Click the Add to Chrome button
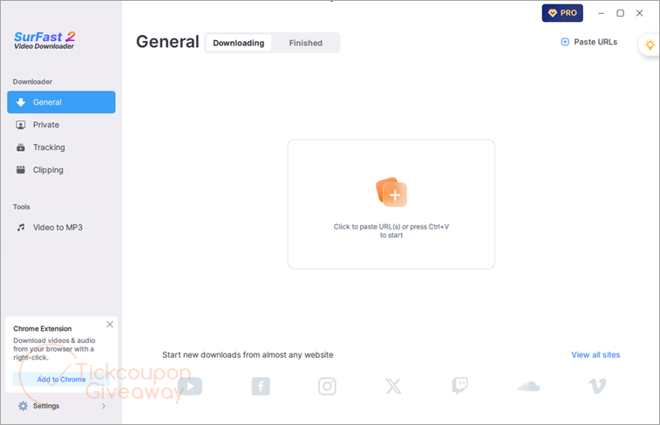Image resolution: width=660 pixels, height=425 pixels. pyautogui.click(x=61, y=380)
